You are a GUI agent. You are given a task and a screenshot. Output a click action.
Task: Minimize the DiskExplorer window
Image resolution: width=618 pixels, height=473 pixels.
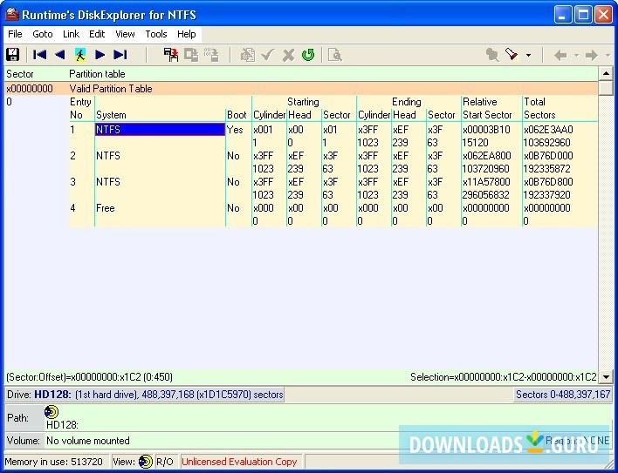(x=563, y=15)
